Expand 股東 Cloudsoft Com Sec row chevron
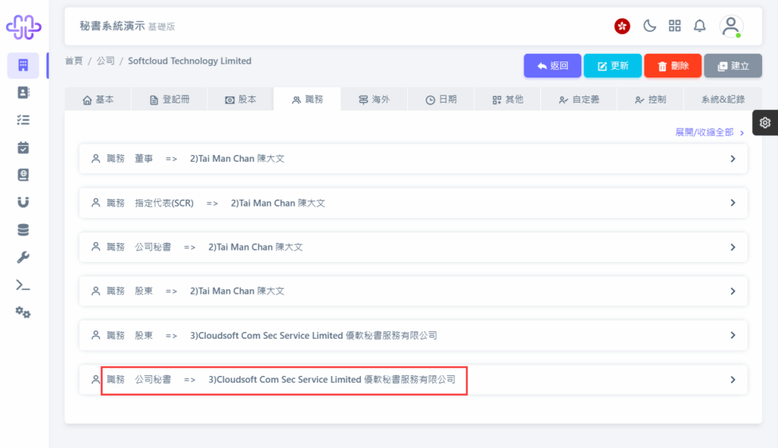778x448 pixels. coord(733,336)
